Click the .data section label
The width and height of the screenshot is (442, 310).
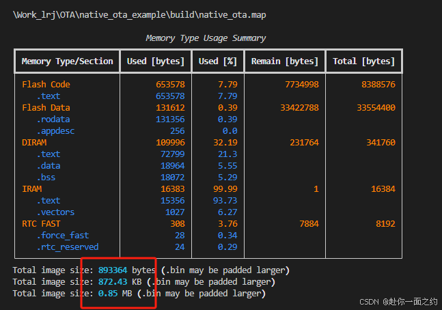click(49, 166)
